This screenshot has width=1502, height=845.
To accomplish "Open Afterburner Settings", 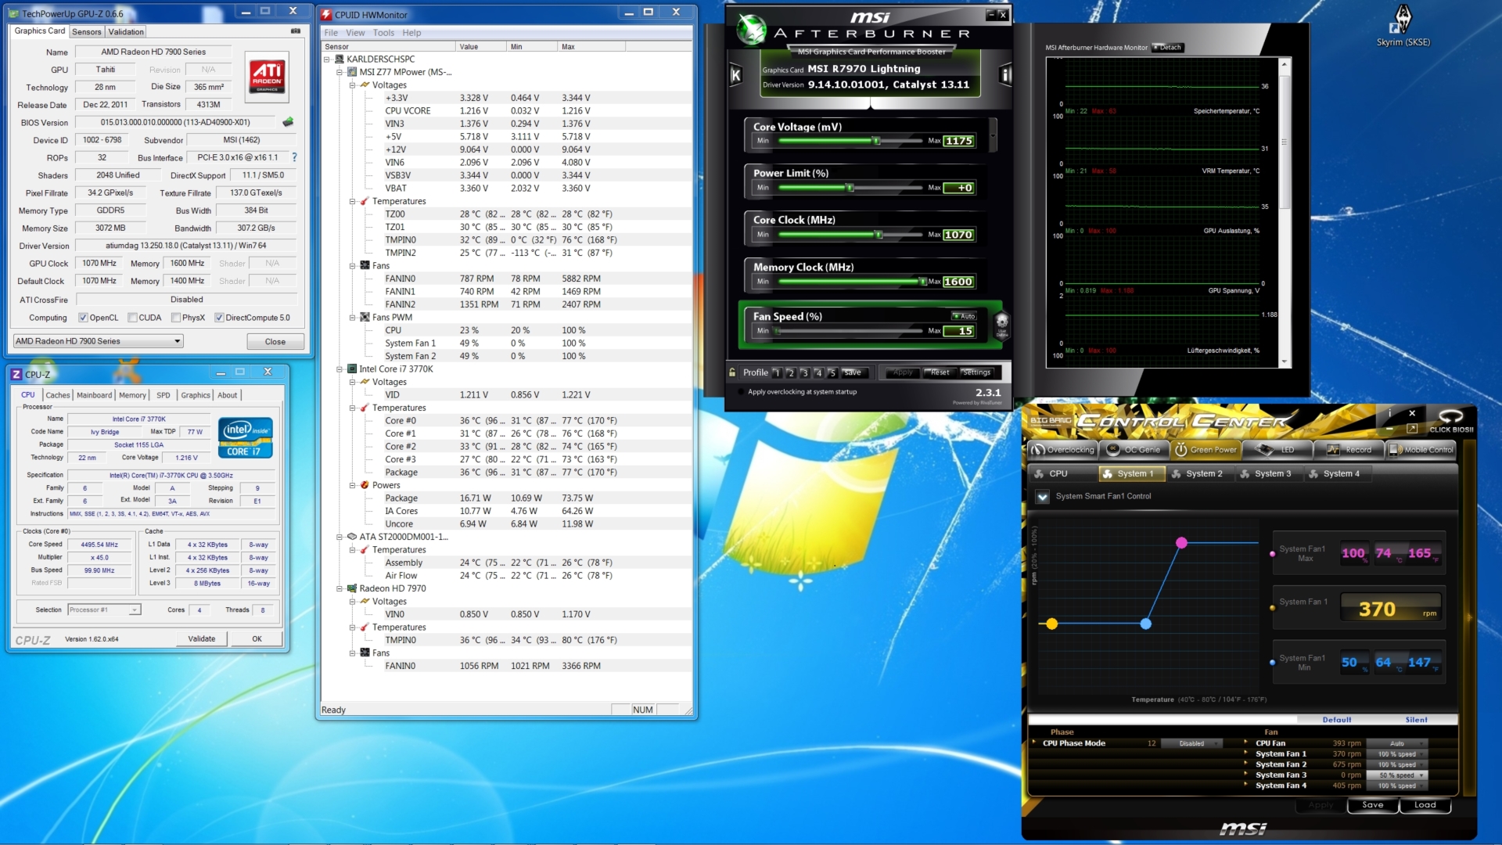I will click(976, 373).
